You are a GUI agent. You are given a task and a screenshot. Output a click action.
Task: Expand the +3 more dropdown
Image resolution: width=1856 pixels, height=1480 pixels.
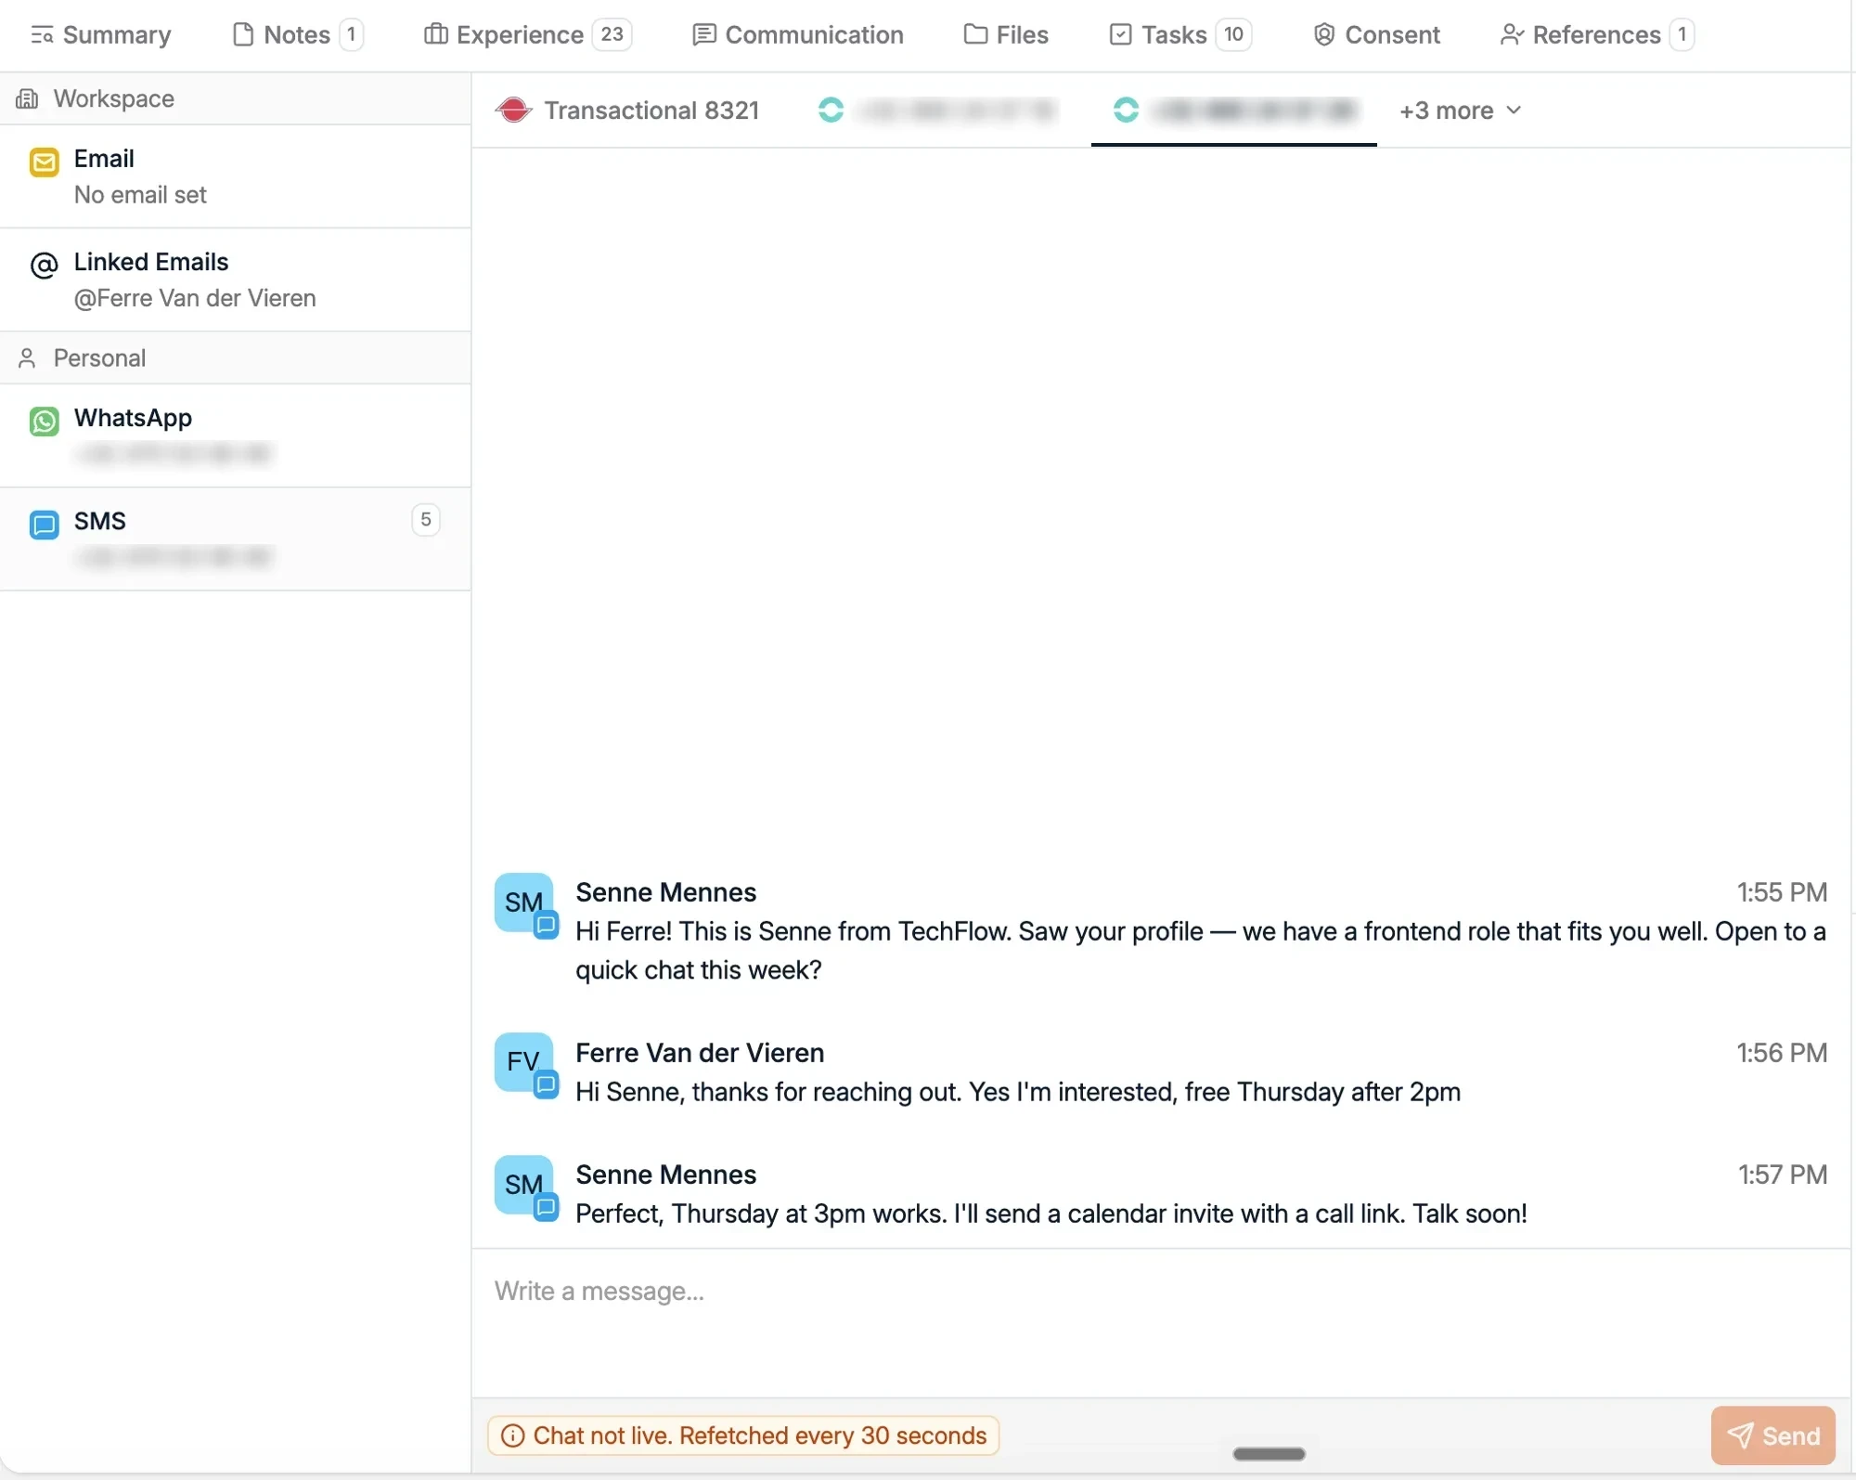click(1461, 110)
